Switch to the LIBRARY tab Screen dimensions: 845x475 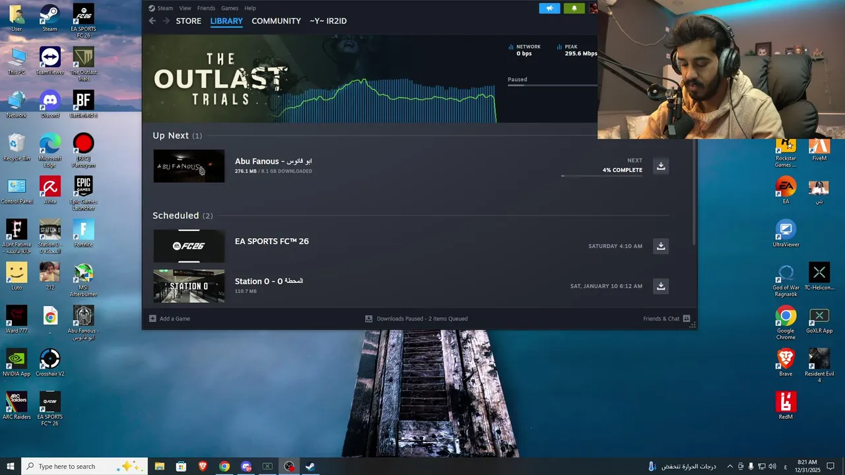[226, 21]
